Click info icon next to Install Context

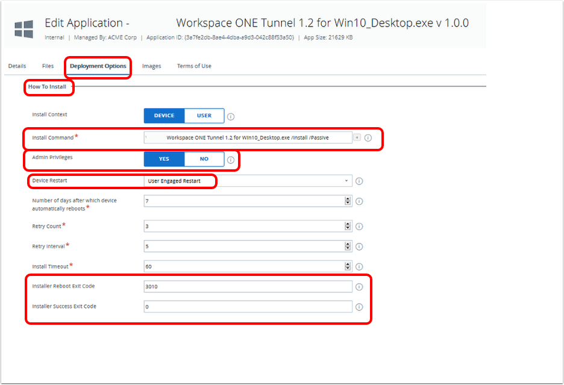(x=231, y=117)
